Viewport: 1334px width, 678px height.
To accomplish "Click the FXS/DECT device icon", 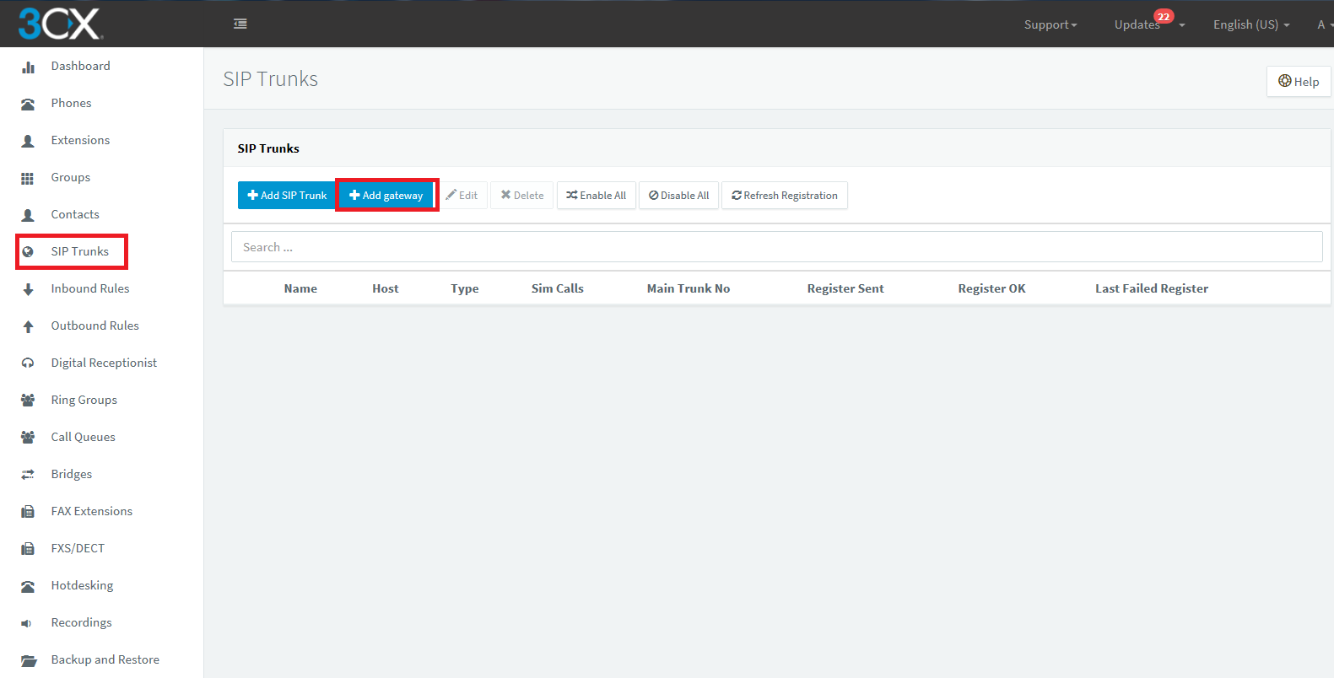I will coord(28,549).
